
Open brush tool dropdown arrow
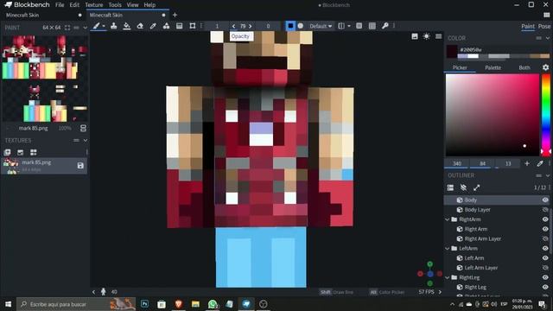click(104, 26)
